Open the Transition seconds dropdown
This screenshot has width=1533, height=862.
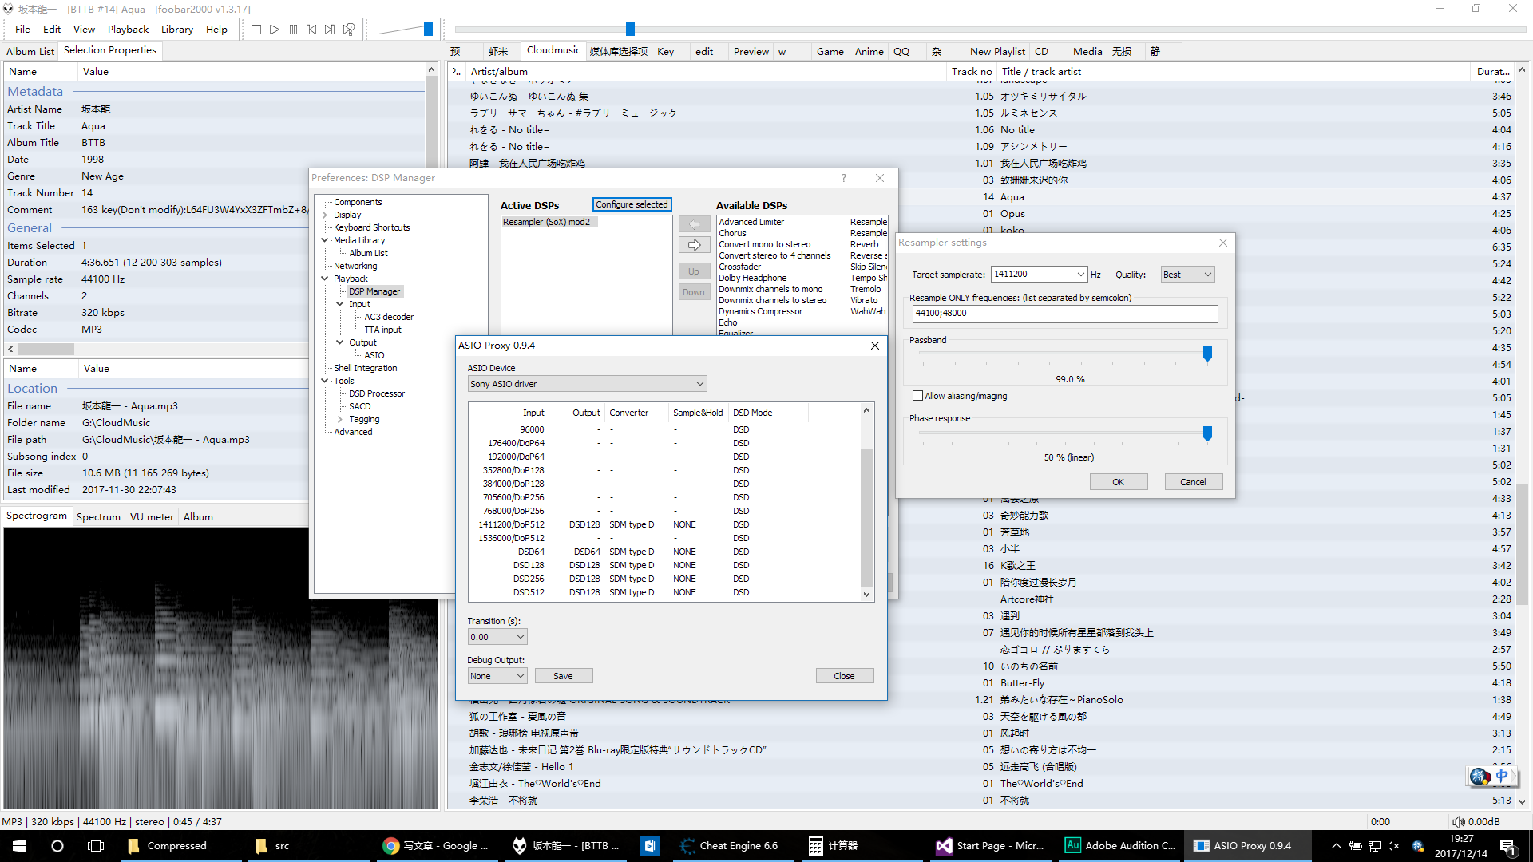(497, 637)
